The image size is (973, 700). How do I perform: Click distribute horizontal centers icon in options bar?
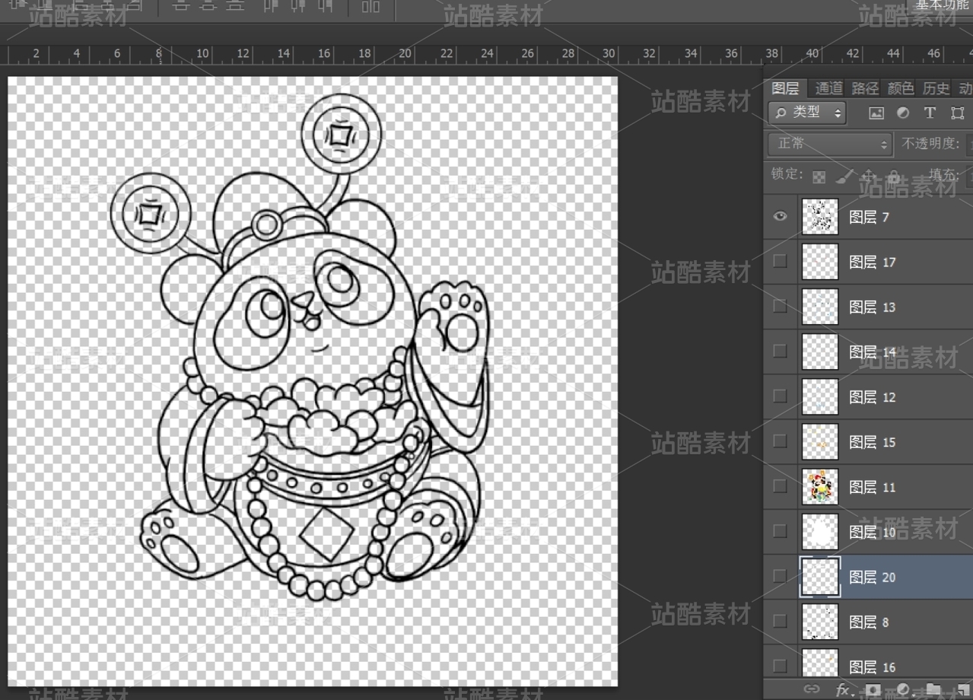(x=297, y=5)
